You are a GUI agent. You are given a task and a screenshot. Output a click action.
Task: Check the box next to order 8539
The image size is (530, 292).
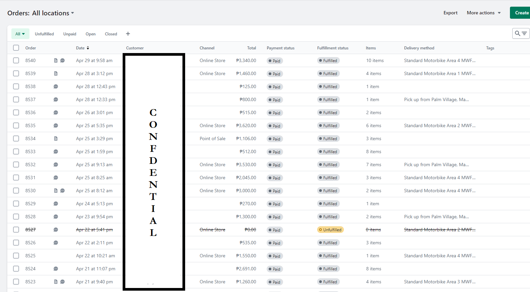click(x=16, y=73)
